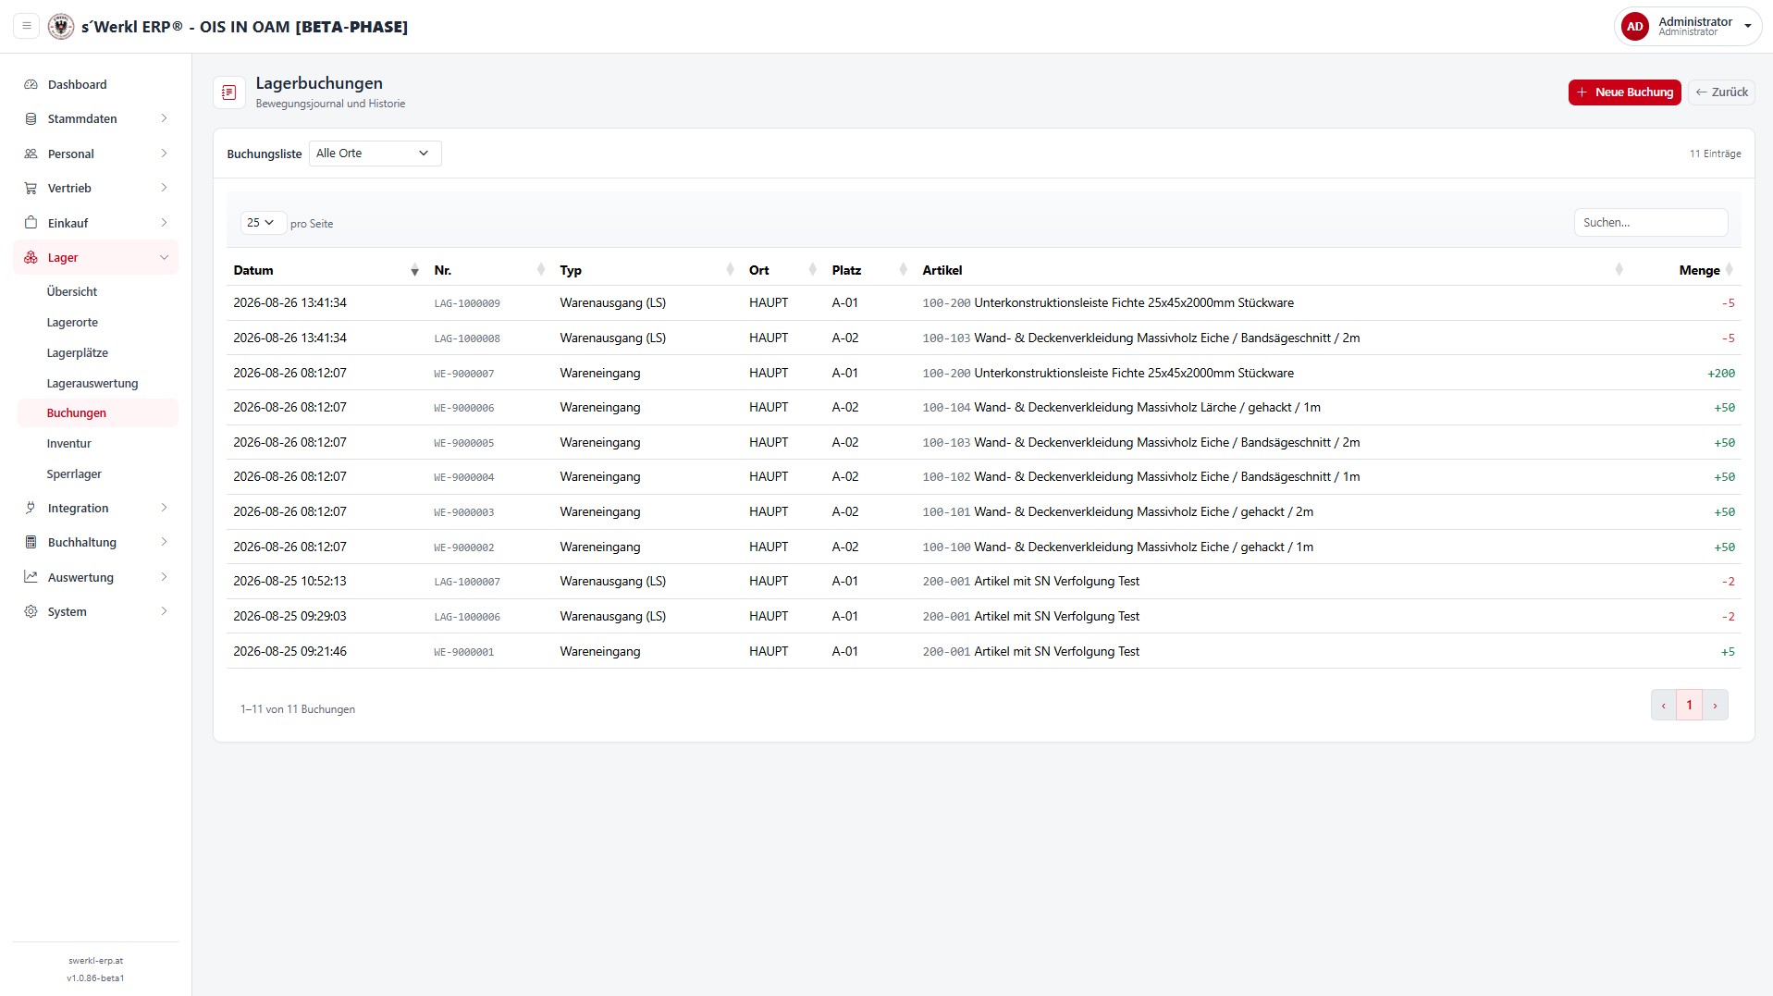Viewport: 1773px width, 996px height.
Task: Go to next page with pagination arrow
Action: (1715, 706)
